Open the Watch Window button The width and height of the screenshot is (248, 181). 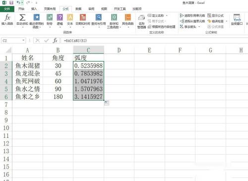(237, 20)
